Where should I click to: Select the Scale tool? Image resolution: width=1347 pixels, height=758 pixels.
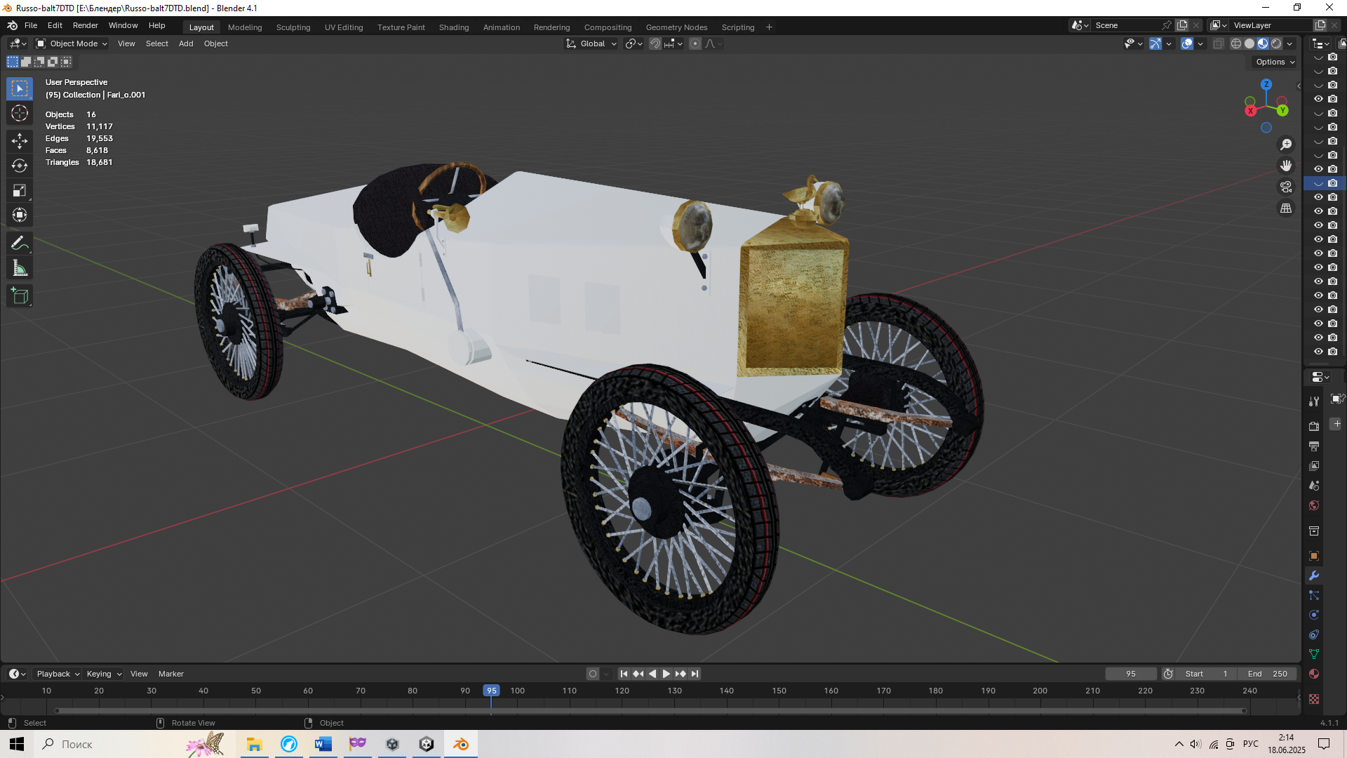click(x=20, y=190)
